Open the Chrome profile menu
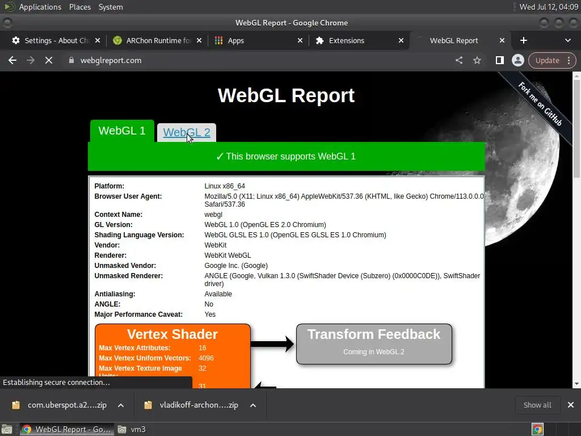This screenshot has width=581, height=436. (x=517, y=60)
